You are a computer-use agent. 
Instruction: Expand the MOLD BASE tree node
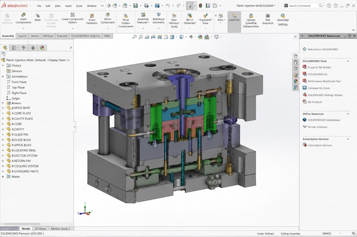(3, 108)
